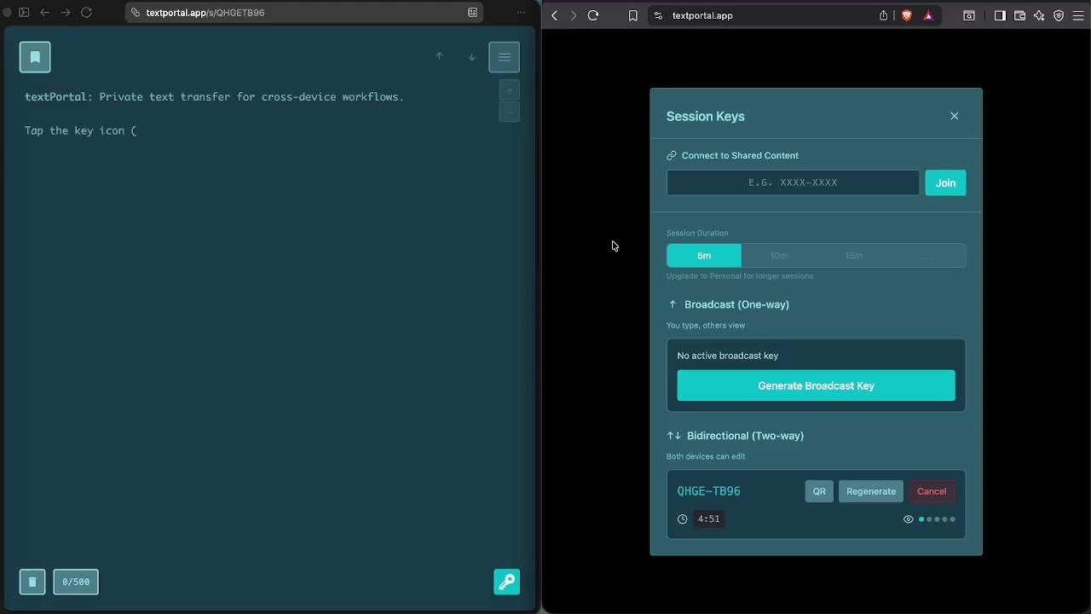Click the bookmark icon in the left textPortal window
The height and width of the screenshot is (614, 1091).
tap(35, 57)
